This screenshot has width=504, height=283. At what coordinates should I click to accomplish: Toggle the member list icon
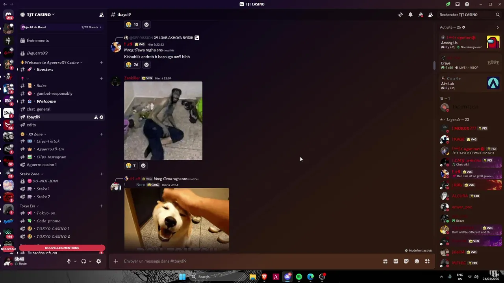coord(430,15)
